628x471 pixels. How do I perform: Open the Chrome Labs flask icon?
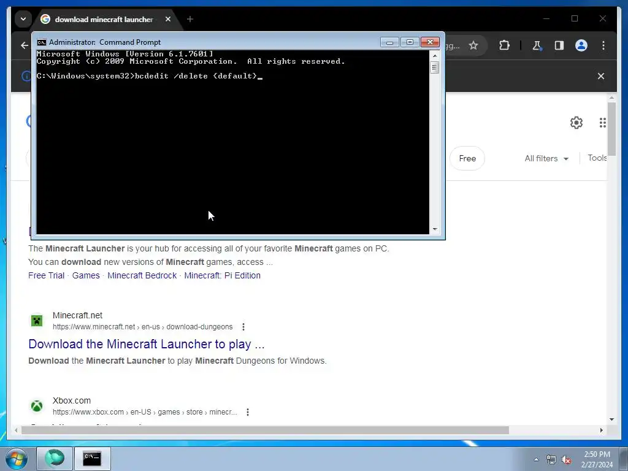pyautogui.click(x=537, y=45)
